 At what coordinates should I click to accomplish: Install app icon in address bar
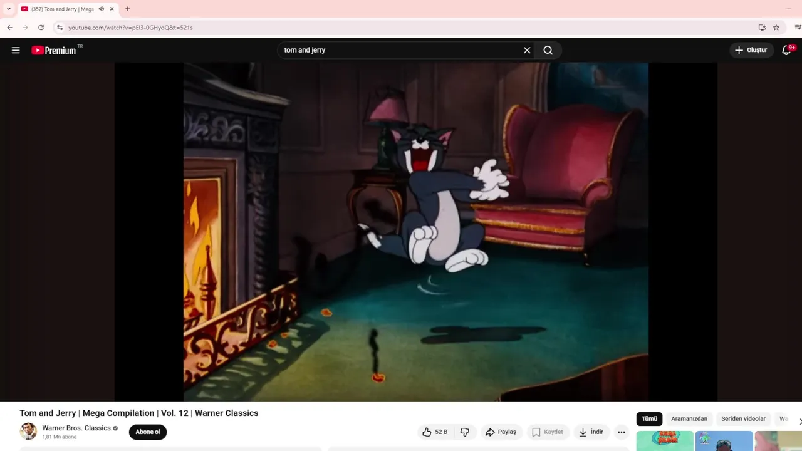[762, 28]
